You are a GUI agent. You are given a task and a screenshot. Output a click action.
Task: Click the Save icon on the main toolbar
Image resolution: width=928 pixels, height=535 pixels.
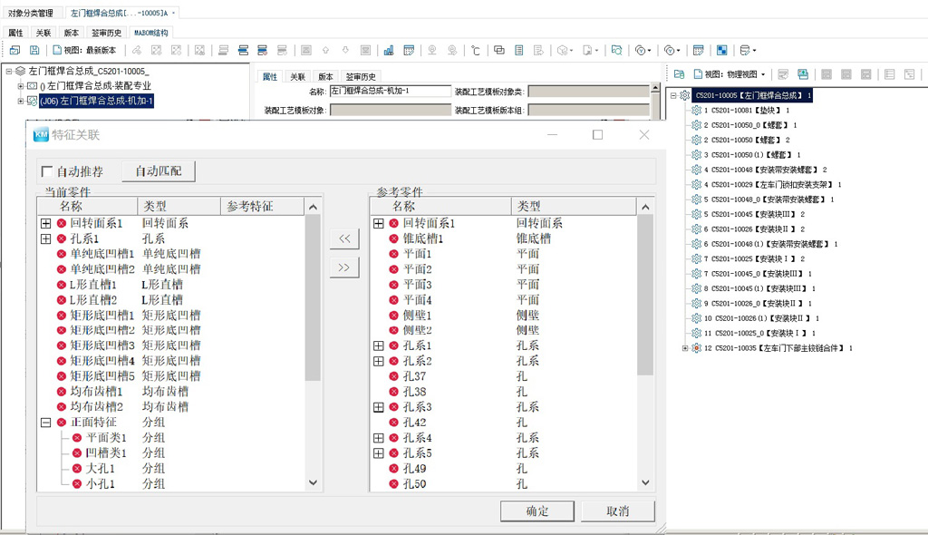click(34, 50)
